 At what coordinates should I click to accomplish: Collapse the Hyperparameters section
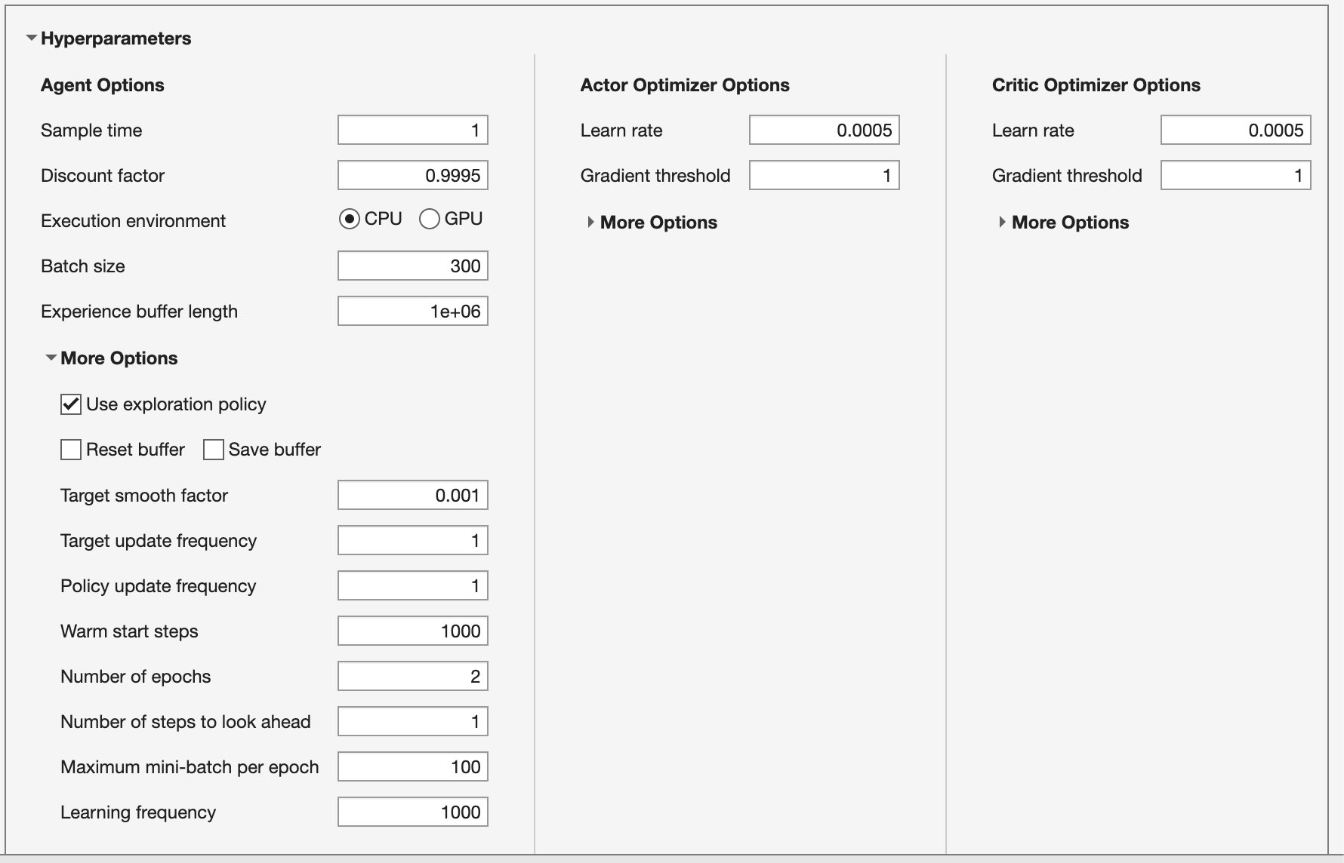[30, 38]
